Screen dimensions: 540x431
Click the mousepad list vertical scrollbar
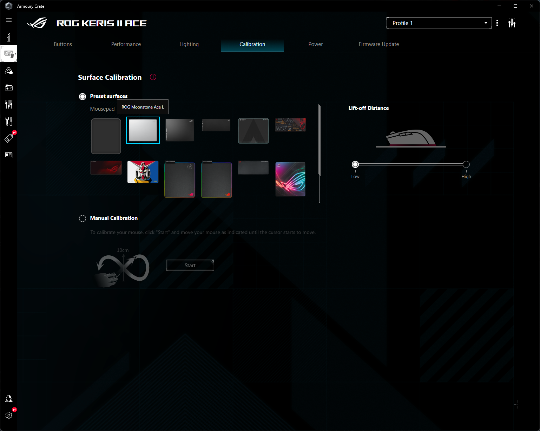320,140
